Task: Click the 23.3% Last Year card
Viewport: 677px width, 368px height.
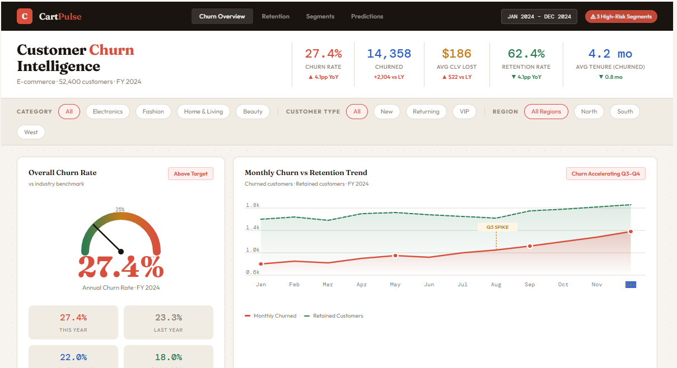Action: (168, 322)
